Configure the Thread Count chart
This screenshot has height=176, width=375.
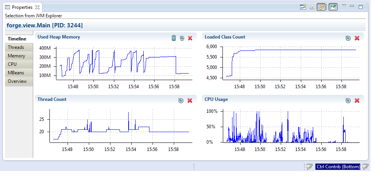point(181,100)
